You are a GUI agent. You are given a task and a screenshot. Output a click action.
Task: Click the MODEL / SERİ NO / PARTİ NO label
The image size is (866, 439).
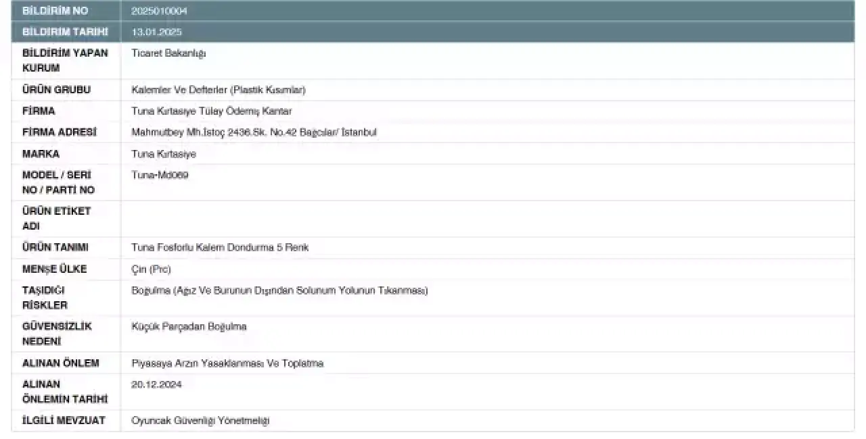tap(59, 182)
